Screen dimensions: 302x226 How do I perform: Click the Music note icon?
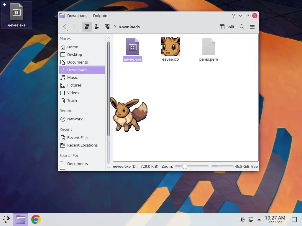(63, 77)
